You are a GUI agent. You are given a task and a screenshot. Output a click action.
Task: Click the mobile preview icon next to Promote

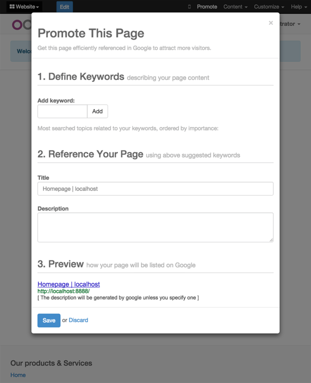pyautogui.click(x=189, y=7)
